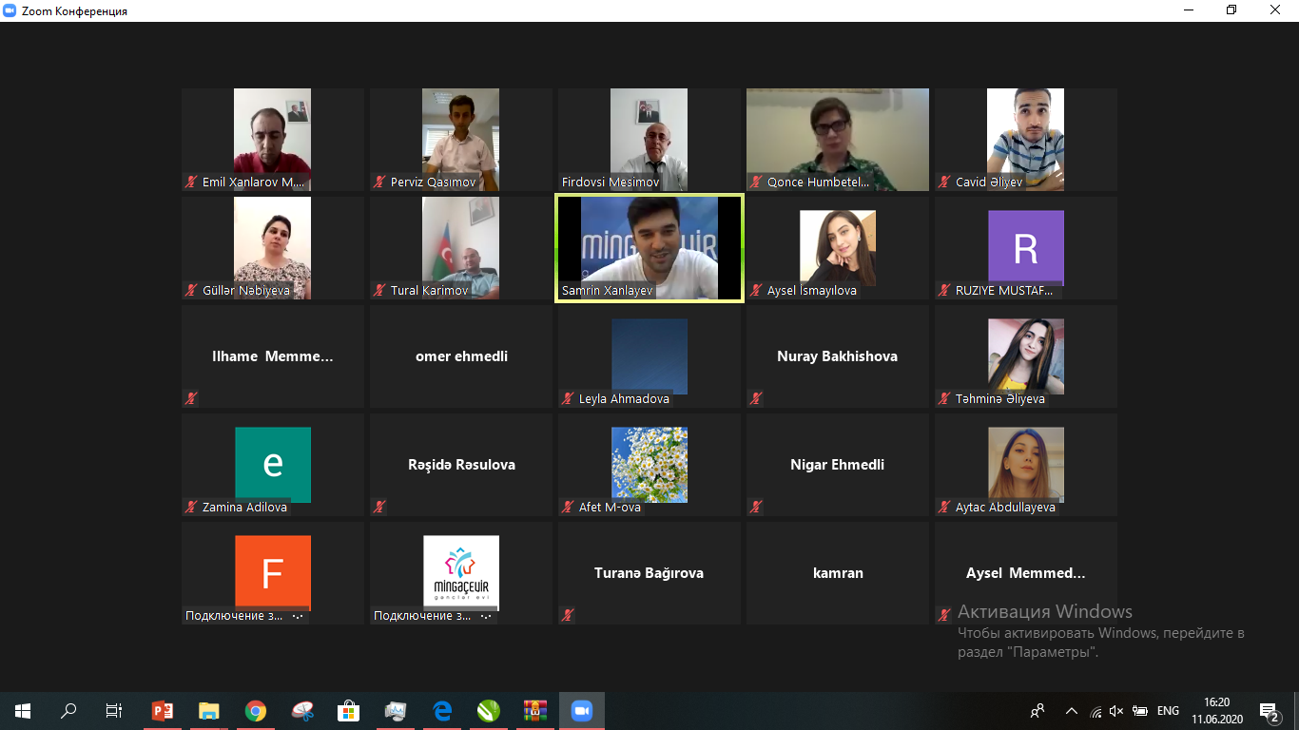Open CorelDRAW from the taskbar
This screenshot has height=730, width=1299.
tap(488, 711)
